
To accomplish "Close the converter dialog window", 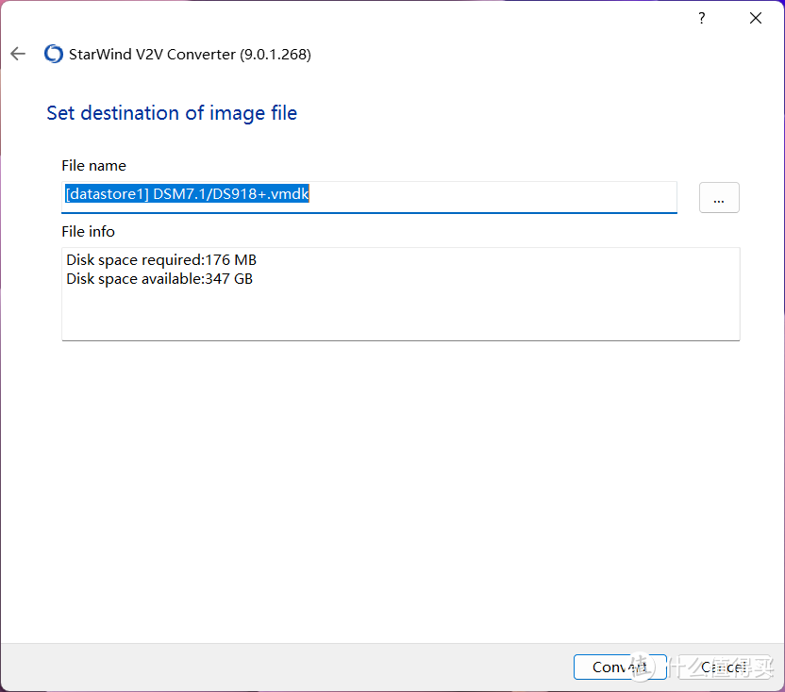I will pyautogui.click(x=756, y=19).
